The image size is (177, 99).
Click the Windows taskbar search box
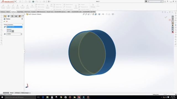pyautogui.click(x=20, y=97)
